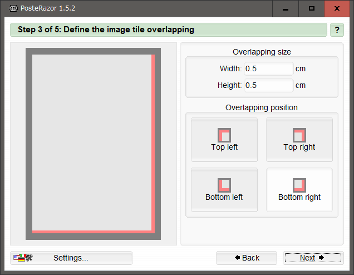This screenshot has width=354, height=275.
Task: Click the page preview's light gray center
Action: (x=92, y=142)
